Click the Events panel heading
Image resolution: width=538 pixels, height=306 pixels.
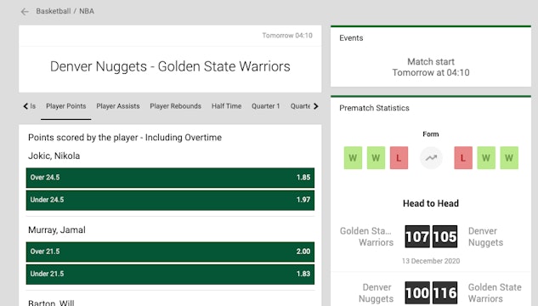[x=351, y=38]
